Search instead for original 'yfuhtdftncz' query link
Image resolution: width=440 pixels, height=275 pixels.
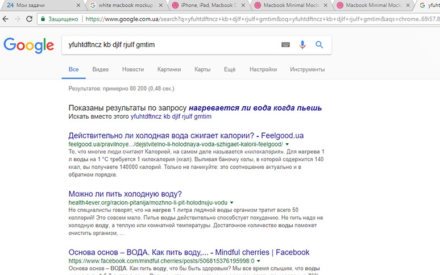click(171, 116)
